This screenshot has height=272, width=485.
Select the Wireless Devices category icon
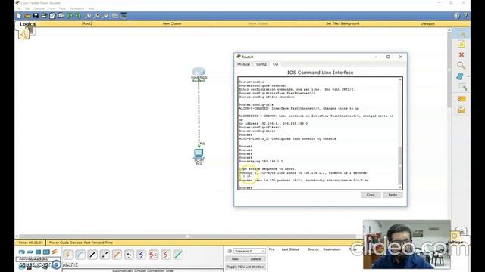click(46, 252)
